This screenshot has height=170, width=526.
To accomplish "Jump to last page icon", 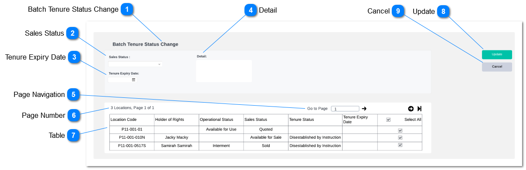I will [x=420, y=109].
